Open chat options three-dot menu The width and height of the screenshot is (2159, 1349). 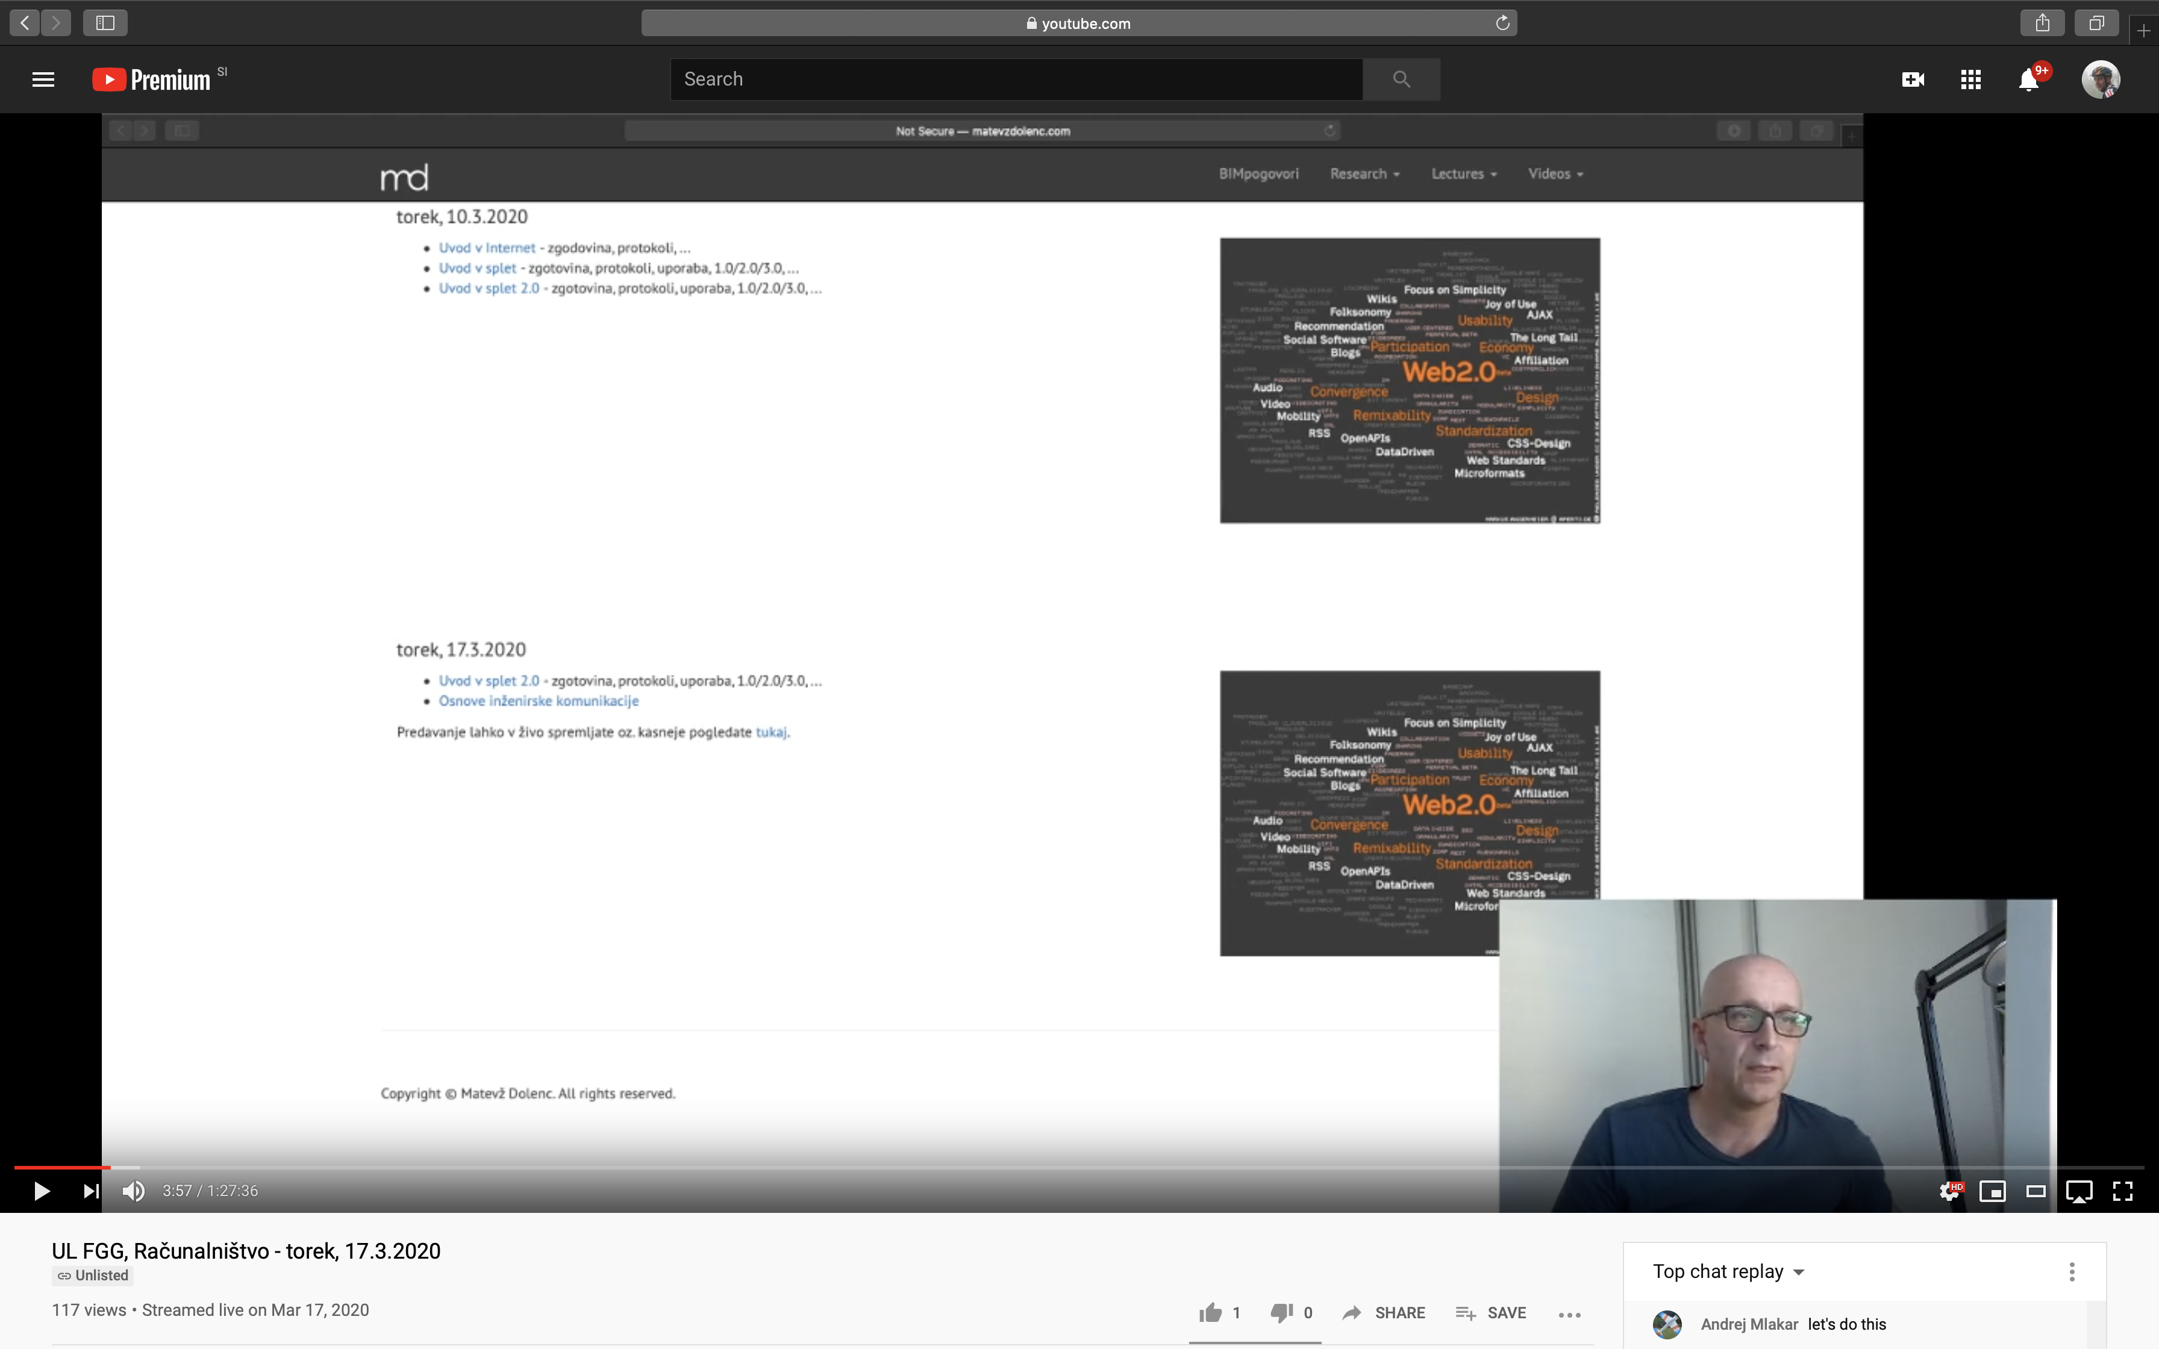(x=2072, y=1271)
